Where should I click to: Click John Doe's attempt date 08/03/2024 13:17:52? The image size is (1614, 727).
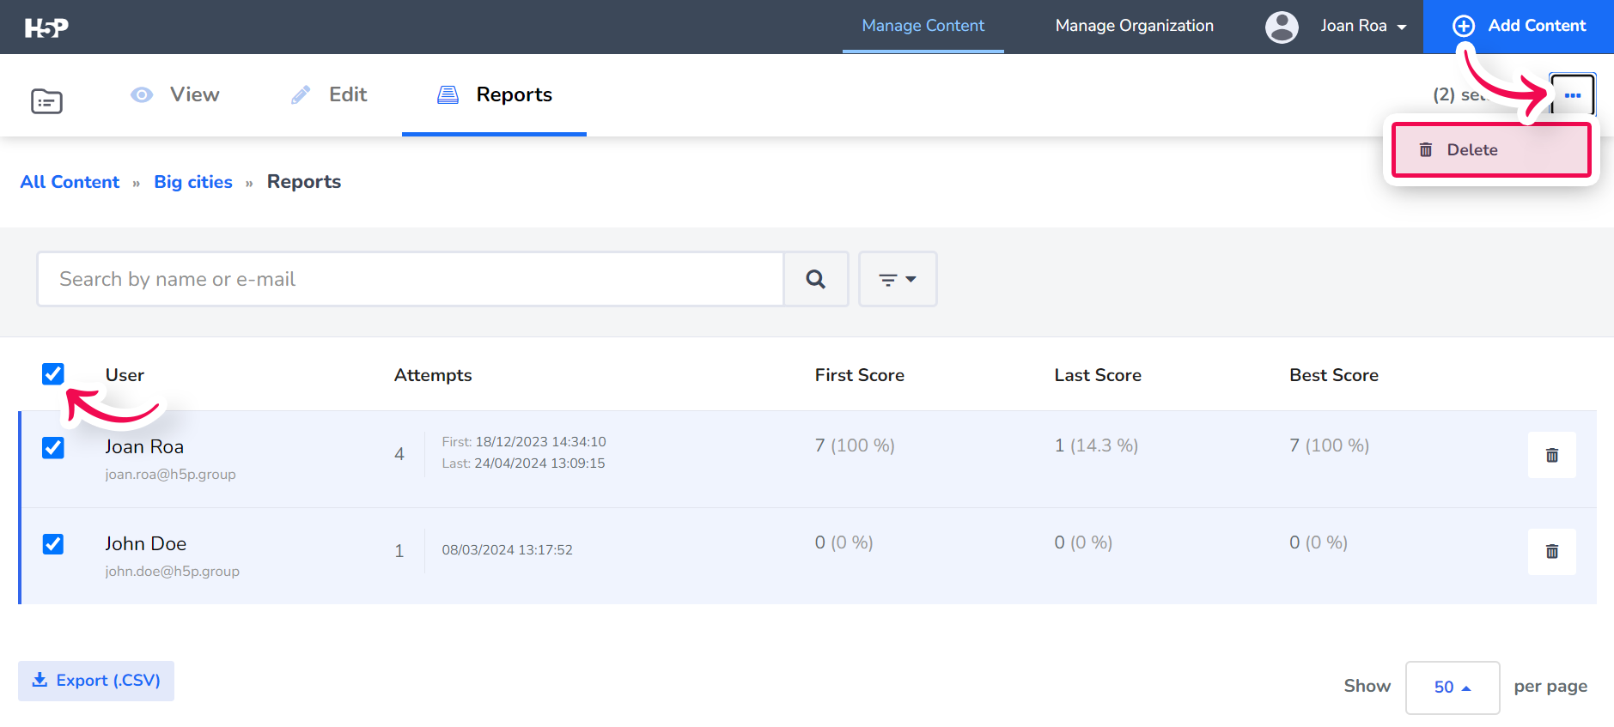(507, 550)
